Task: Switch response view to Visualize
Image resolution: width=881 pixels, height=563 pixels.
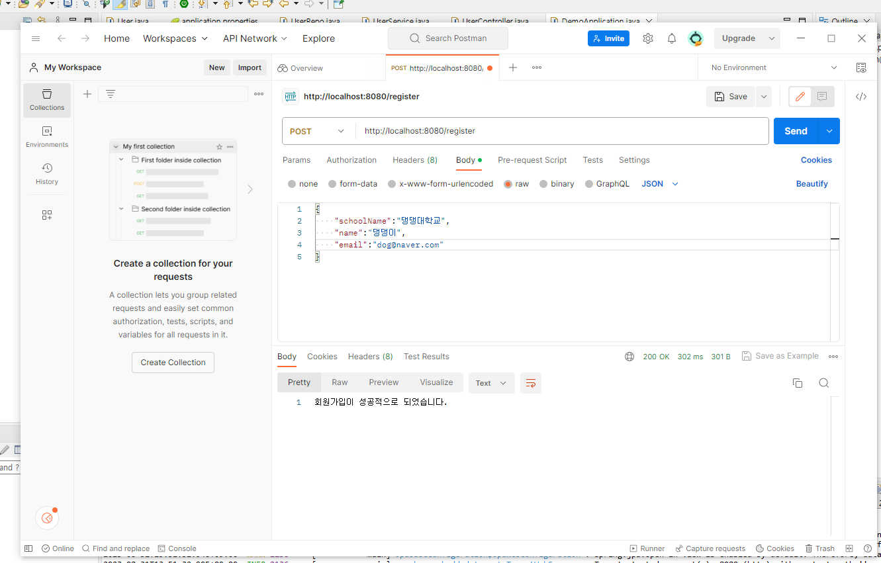Action: click(x=436, y=382)
